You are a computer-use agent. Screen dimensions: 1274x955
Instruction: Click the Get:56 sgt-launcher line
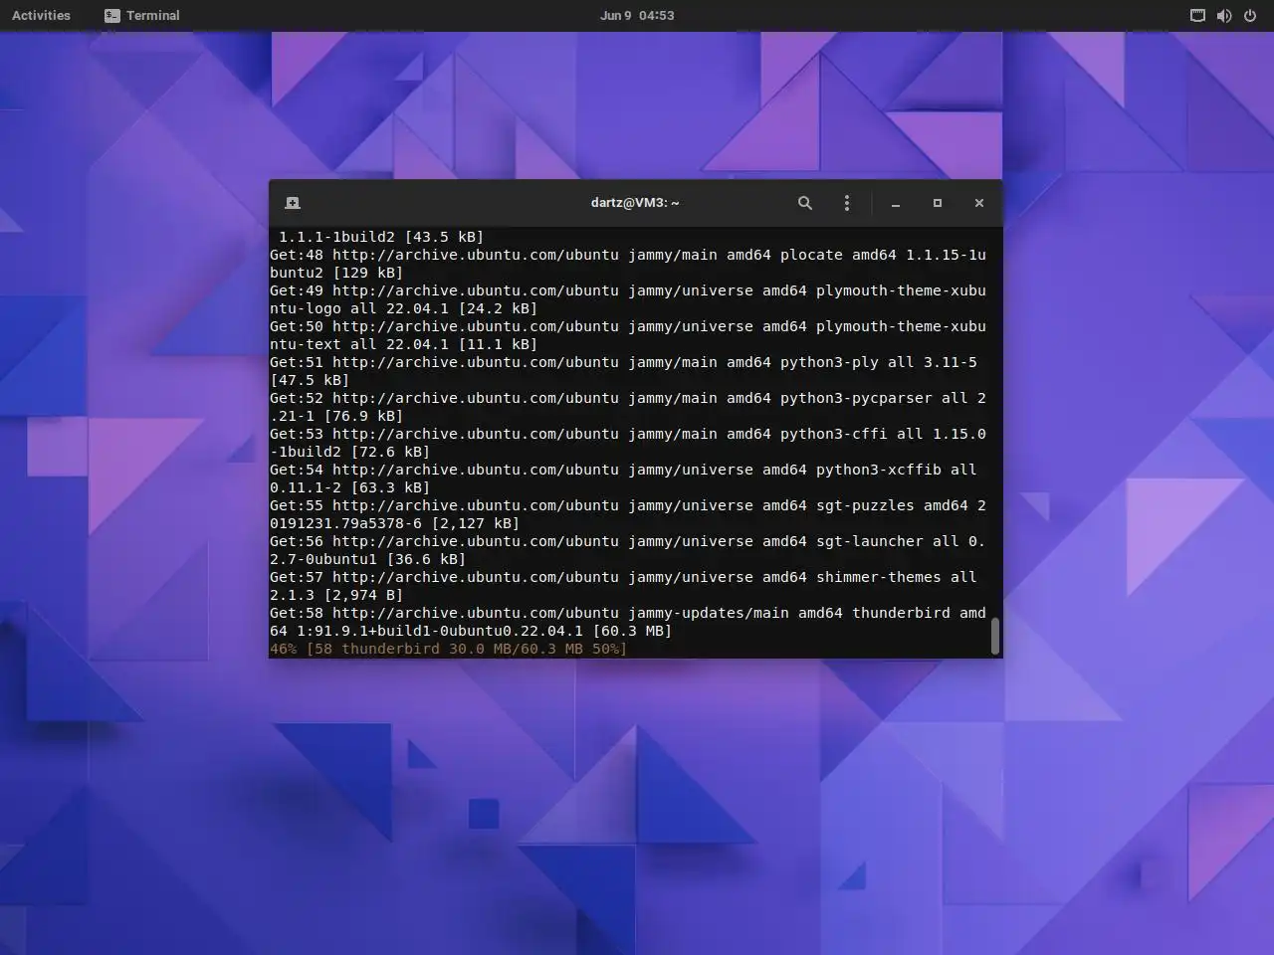point(628,550)
